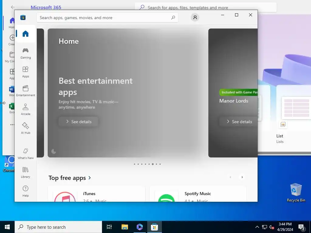The height and width of the screenshot is (233, 311).
Task: Open the Lists template card in Microsoft 365
Action: pos(294,115)
